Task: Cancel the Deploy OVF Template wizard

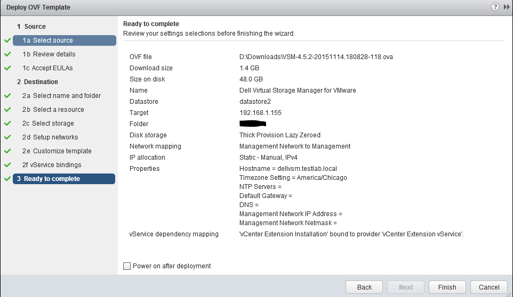Action: click(489, 287)
